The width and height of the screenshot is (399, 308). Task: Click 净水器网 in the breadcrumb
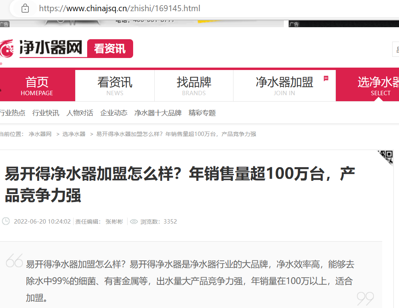(x=40, y=134)
